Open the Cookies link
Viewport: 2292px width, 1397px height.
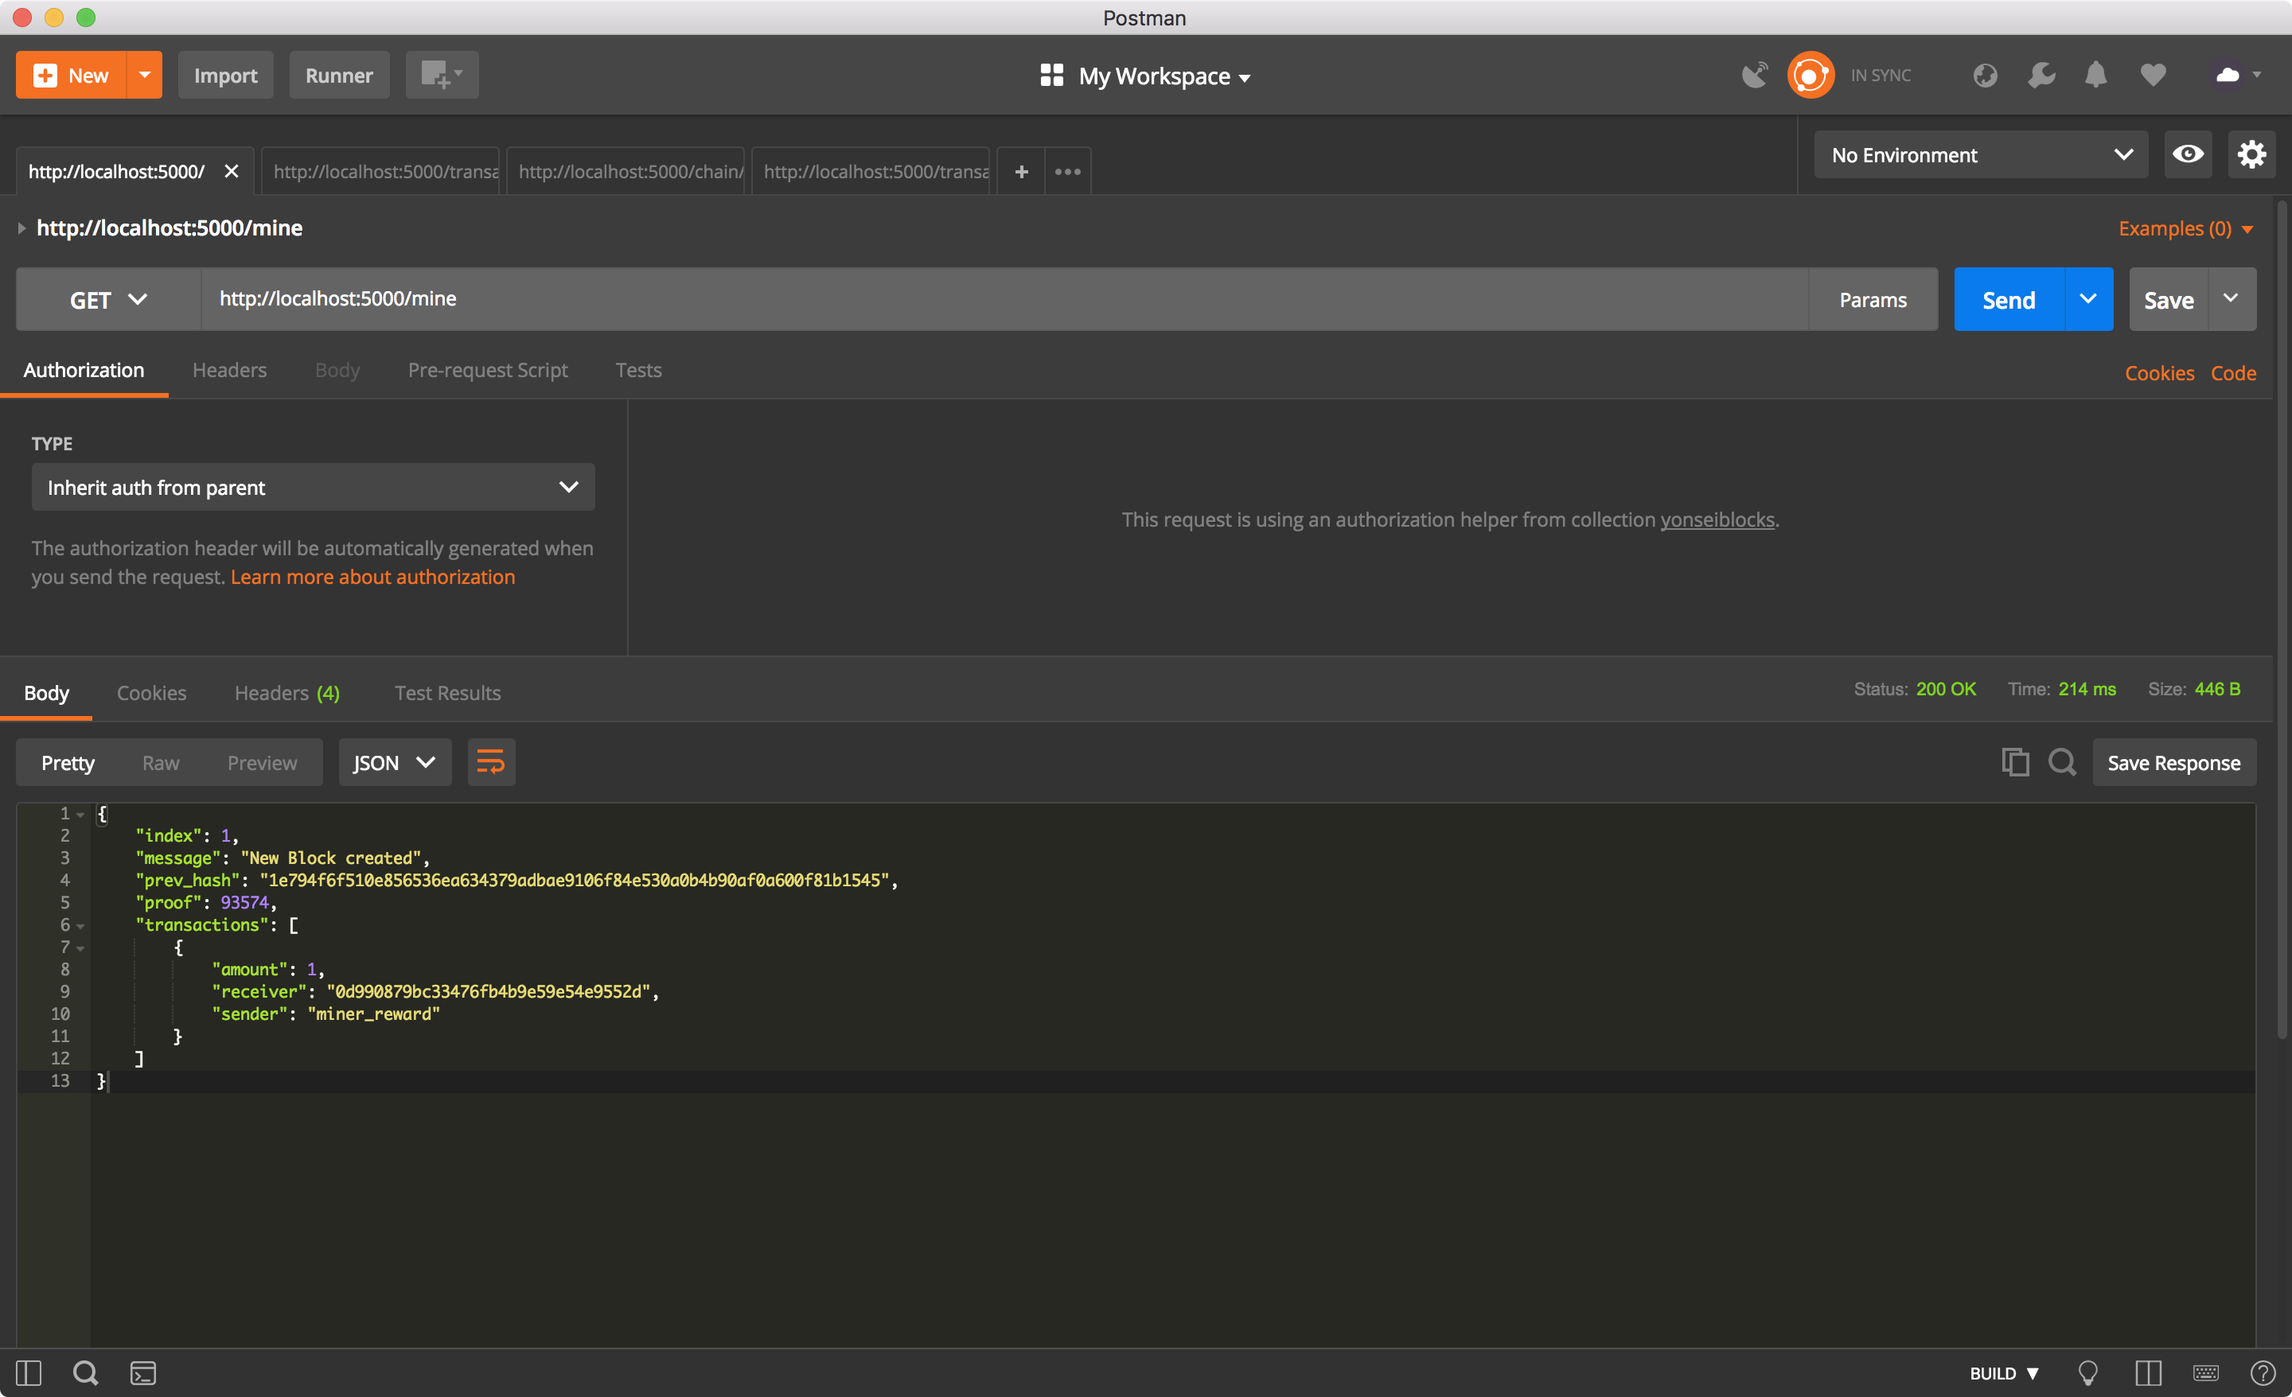coord(2159,373)
